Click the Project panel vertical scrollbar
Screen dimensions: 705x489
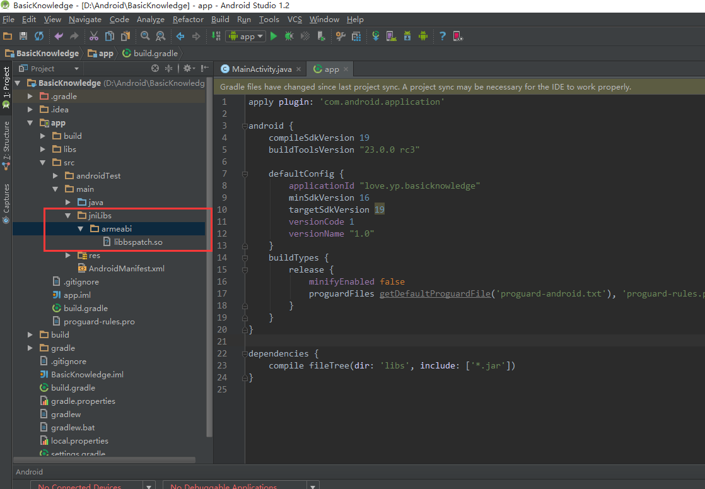tap(209, 256)
